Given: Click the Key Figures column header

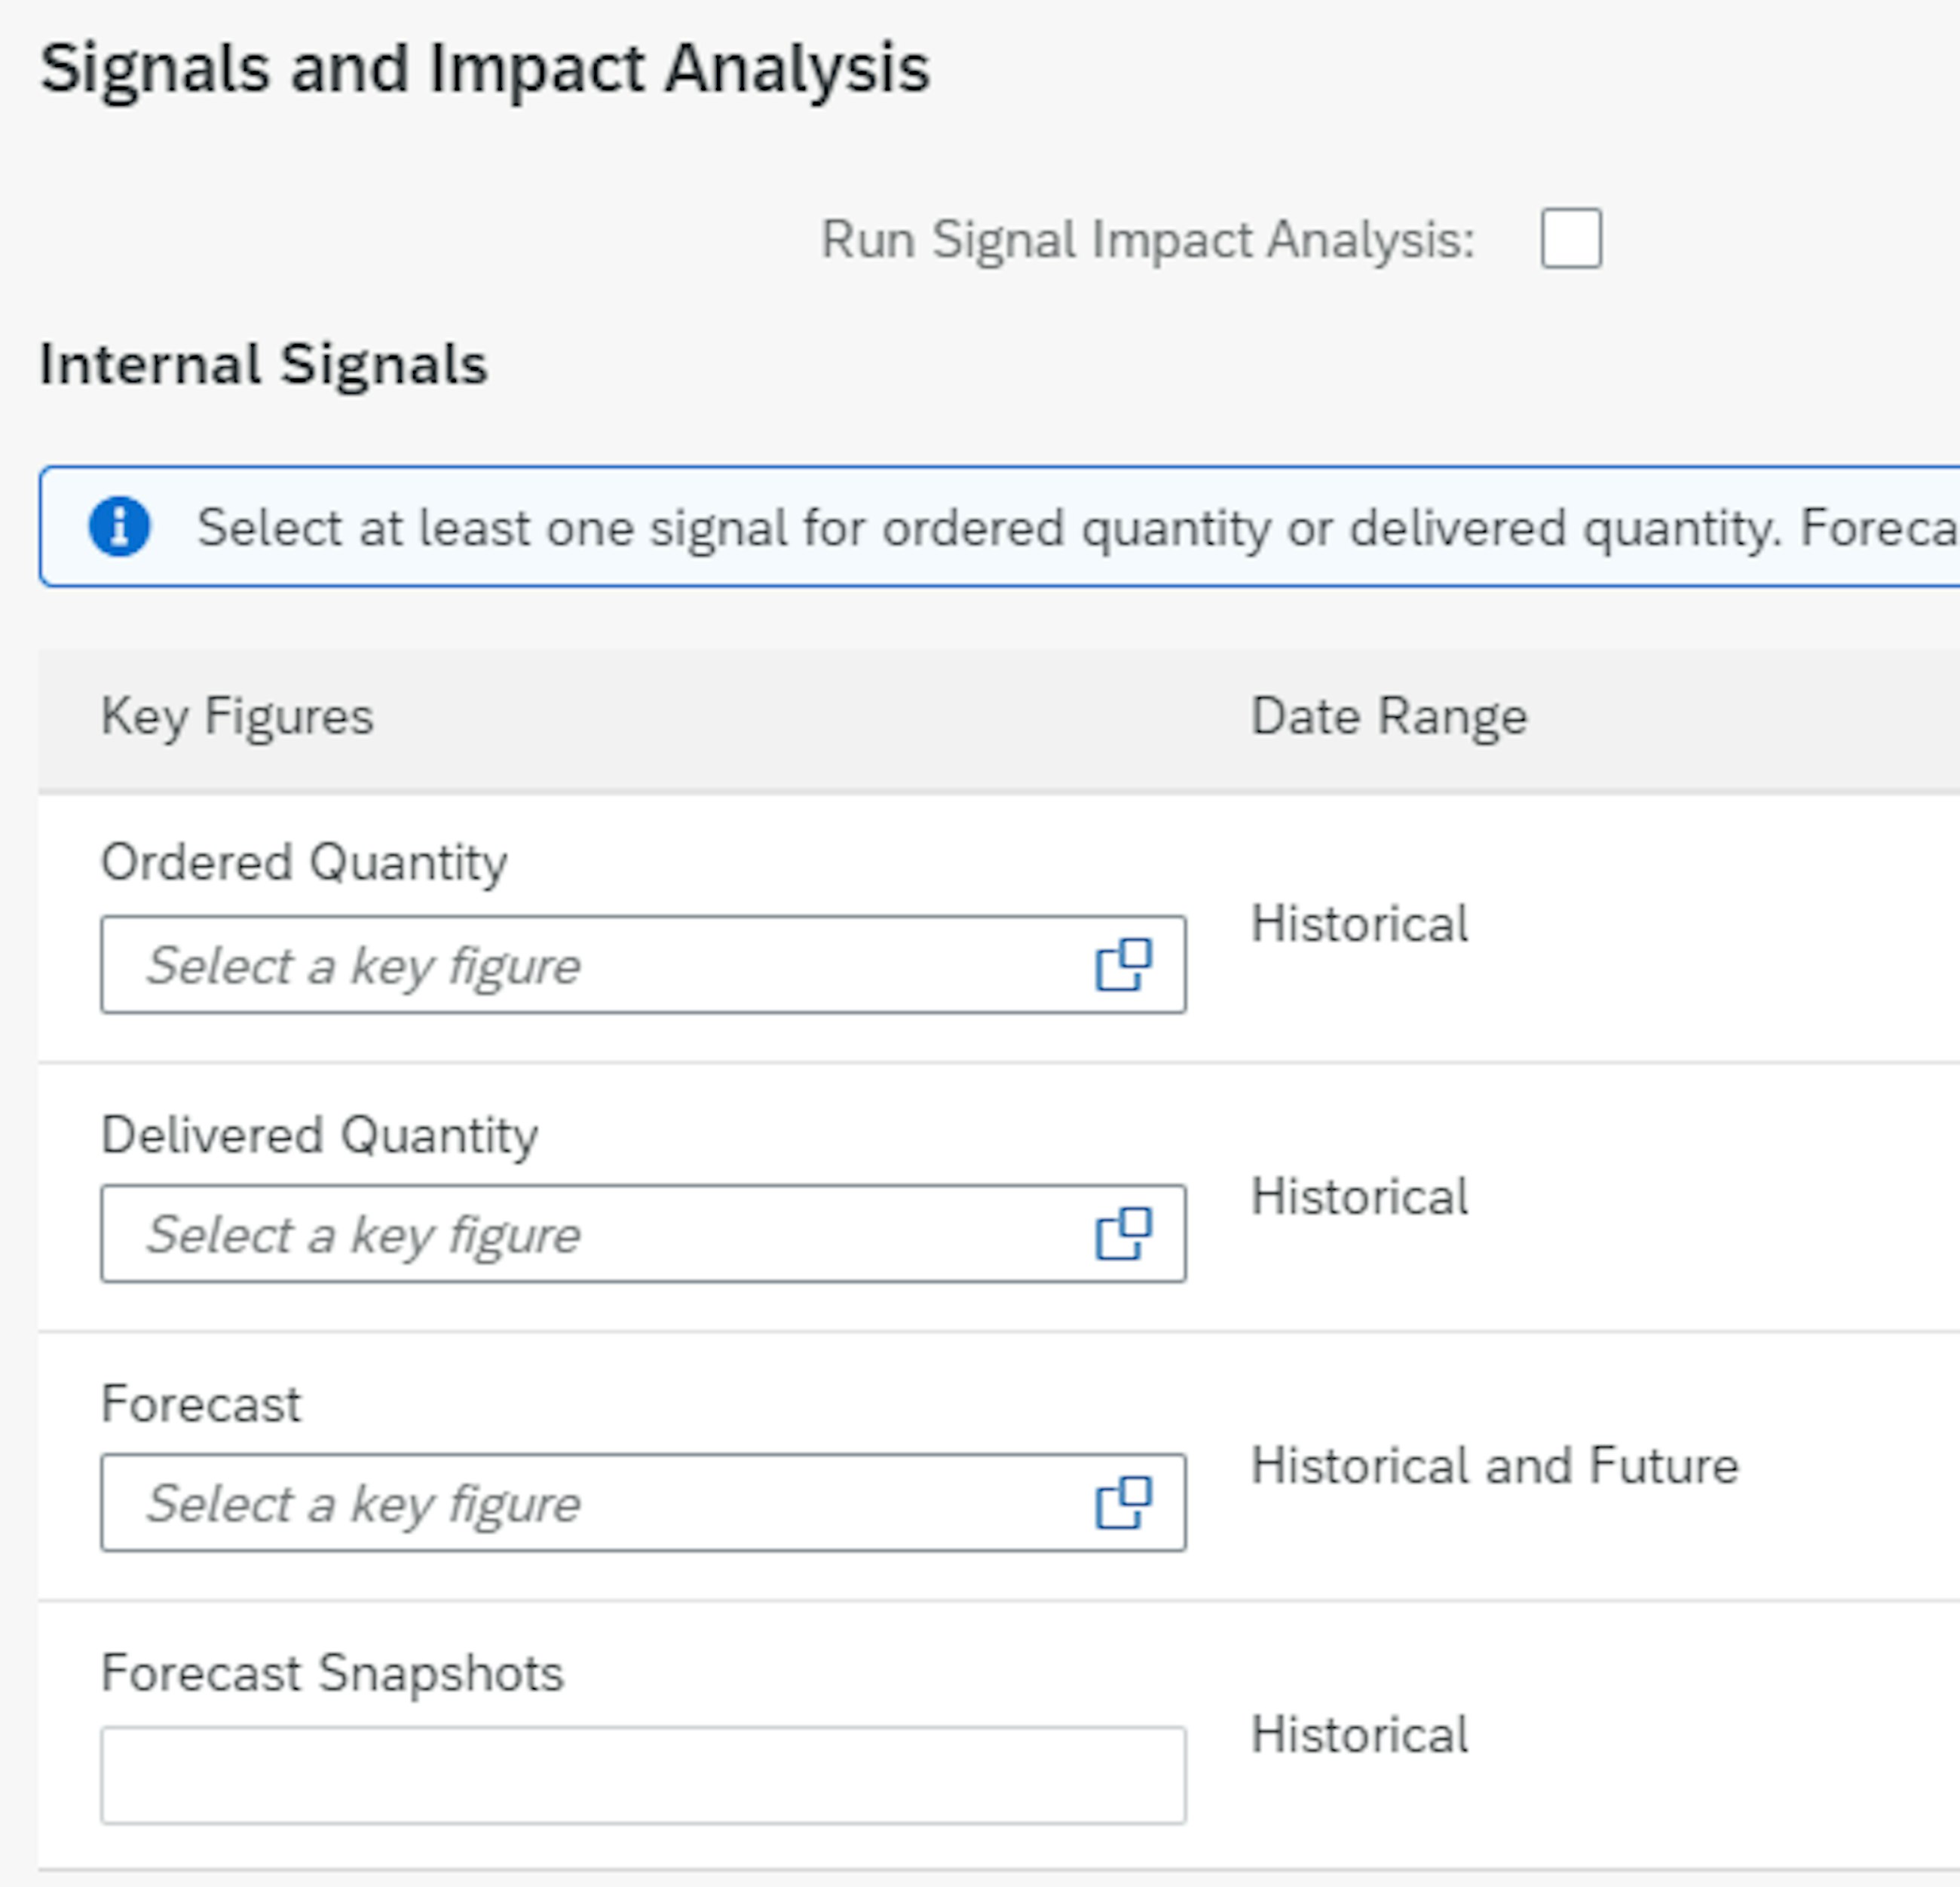Looking at the screenshot, I should (237, 717).
